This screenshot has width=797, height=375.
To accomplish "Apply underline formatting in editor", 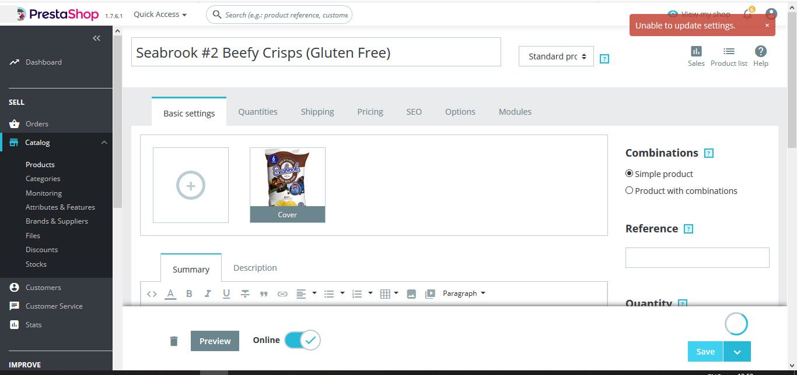I will coord(226,294).
